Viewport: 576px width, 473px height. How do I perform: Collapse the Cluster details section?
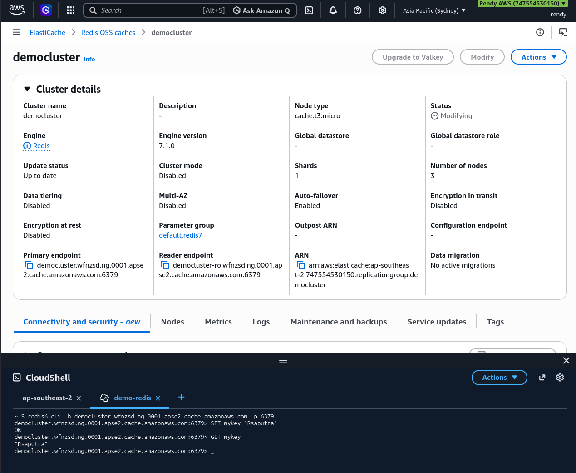[27, 89]
